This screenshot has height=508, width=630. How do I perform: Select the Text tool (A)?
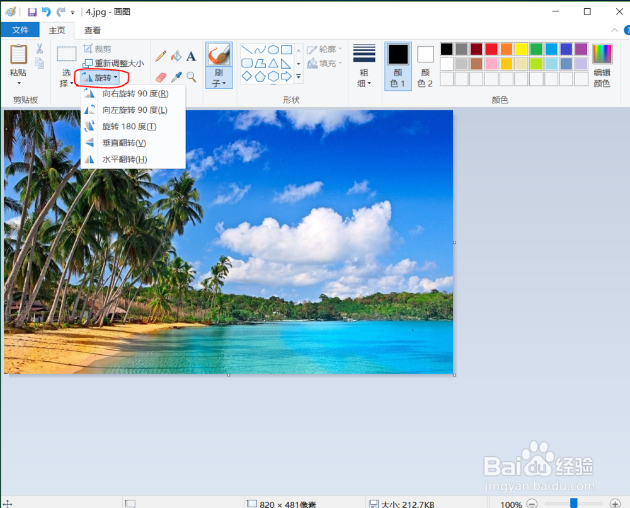pos(192,56)
